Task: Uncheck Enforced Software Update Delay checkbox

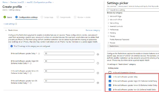Action: point(110,77)
